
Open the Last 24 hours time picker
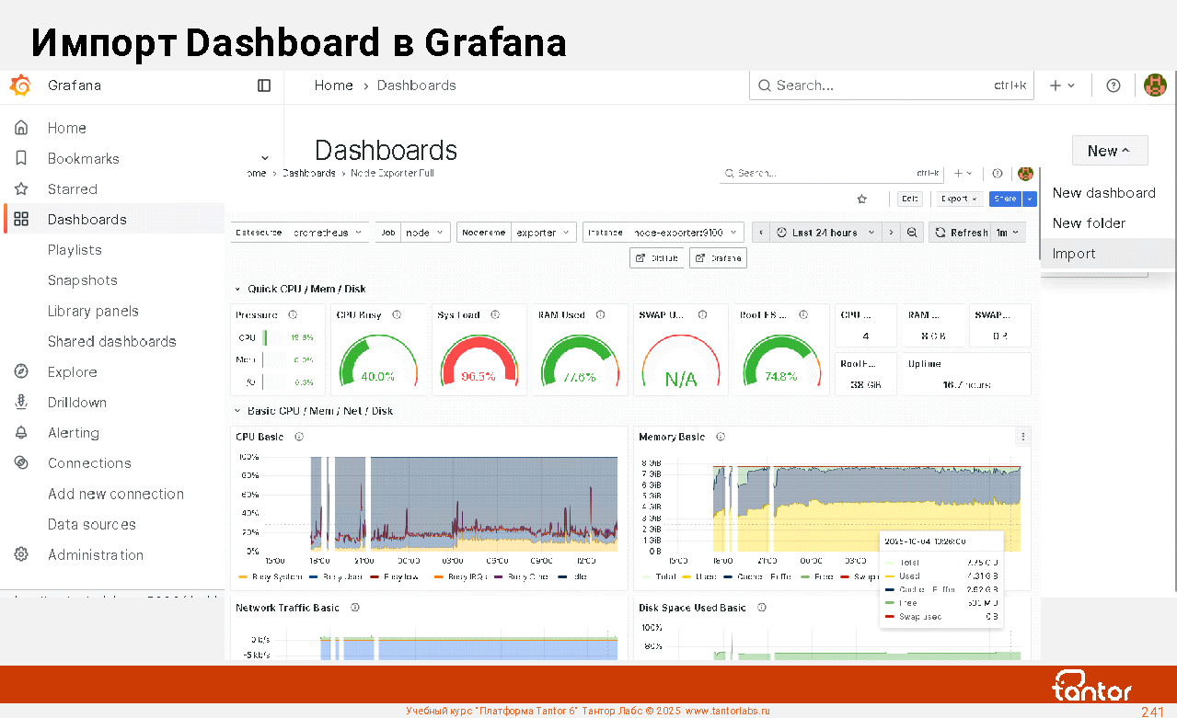824,233
